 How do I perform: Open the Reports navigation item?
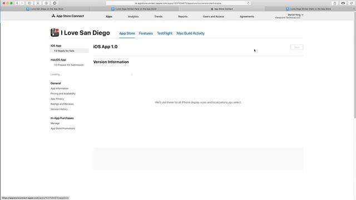(x=182, y=17)
